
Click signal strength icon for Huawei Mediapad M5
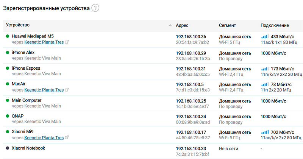tap(265, 37)
